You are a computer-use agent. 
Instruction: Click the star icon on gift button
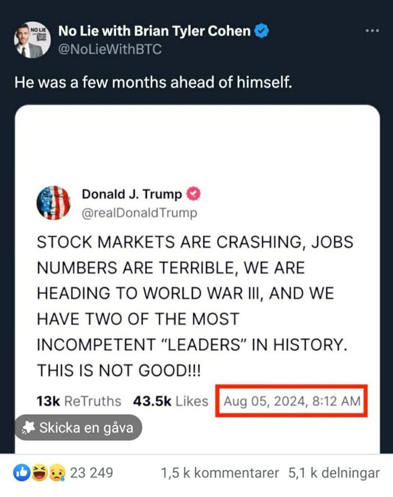click(x=29, y=428)
